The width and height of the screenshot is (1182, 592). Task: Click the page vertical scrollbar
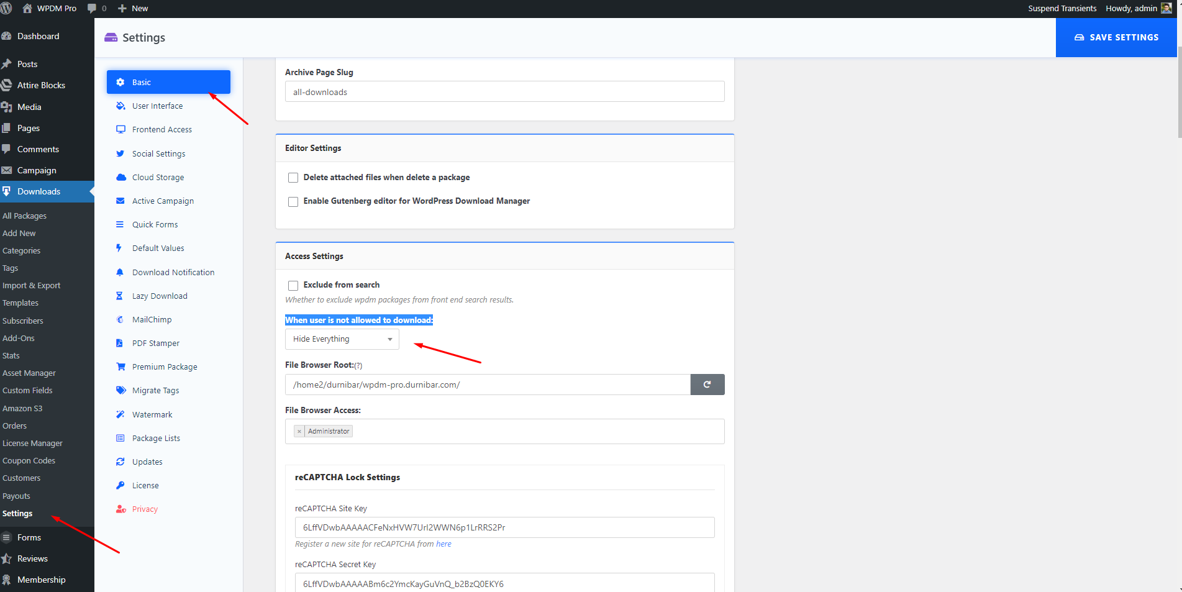[1180, 93]
